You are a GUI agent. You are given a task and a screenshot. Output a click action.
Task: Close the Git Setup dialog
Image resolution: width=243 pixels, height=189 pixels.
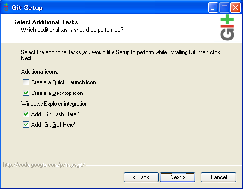(x=235, y=7)
